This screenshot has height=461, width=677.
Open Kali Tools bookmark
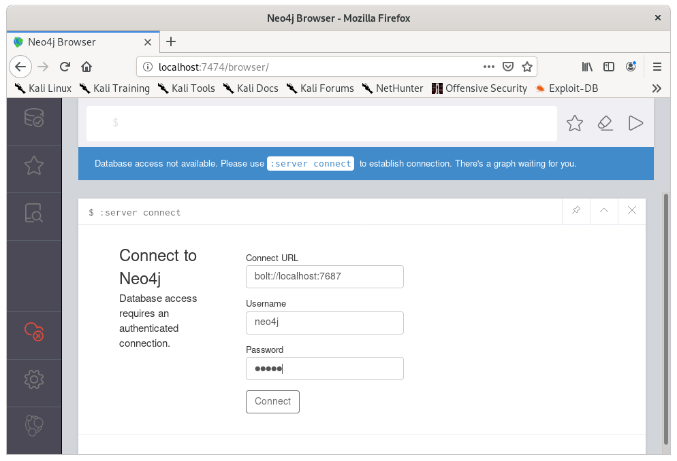coord(186,88)
